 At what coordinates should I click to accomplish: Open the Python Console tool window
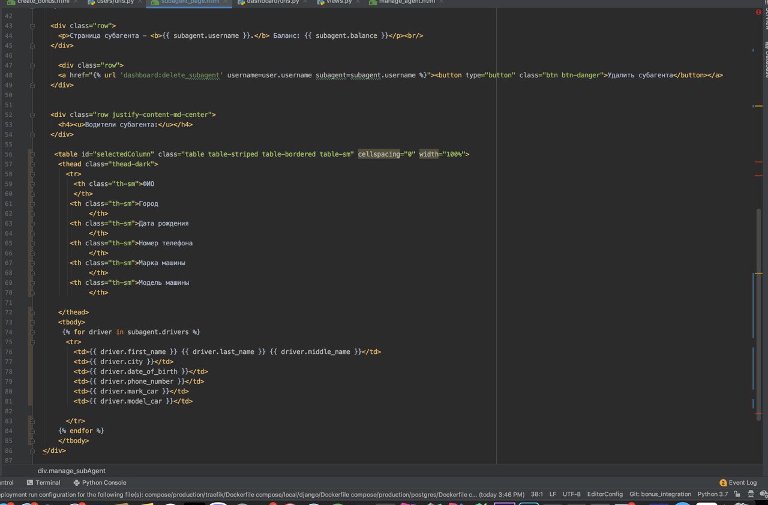(100, 482)
